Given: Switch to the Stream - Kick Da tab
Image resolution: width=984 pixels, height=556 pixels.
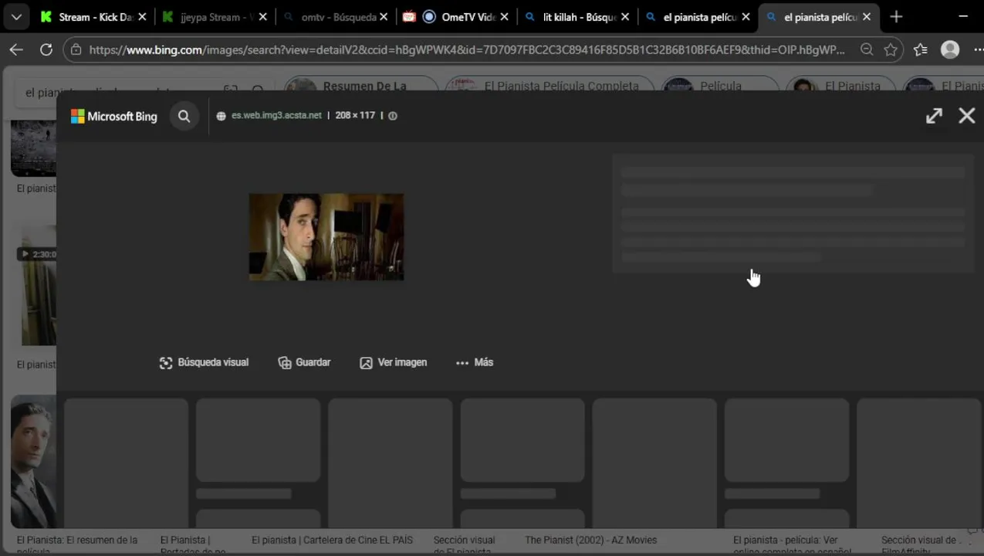Looking at the screenshot, I should pyautogui.click(x=94, y=17).
